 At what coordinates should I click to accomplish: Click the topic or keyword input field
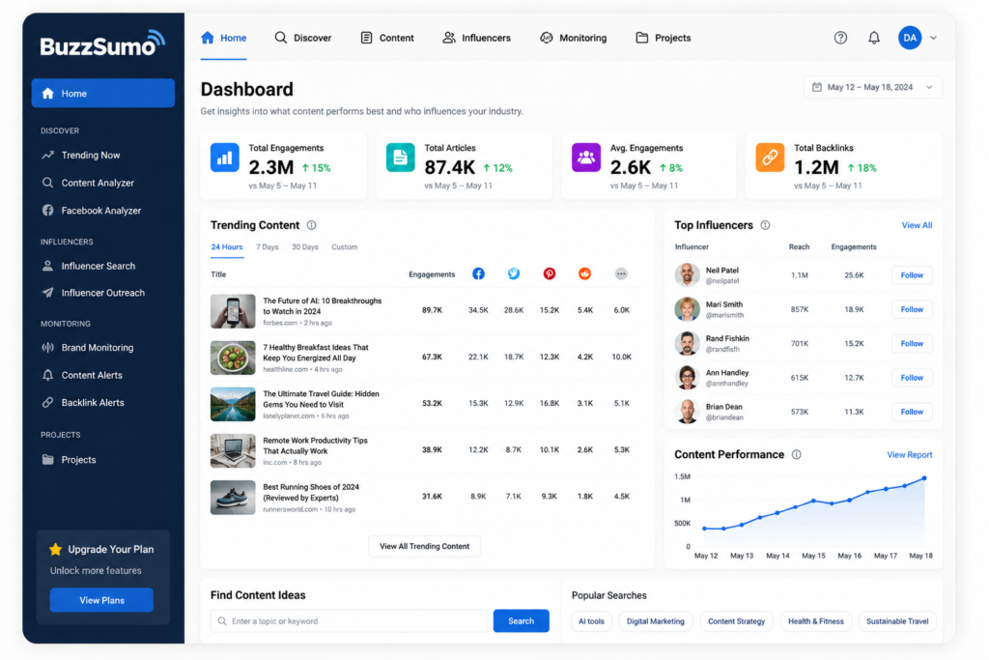coord(350,621)
